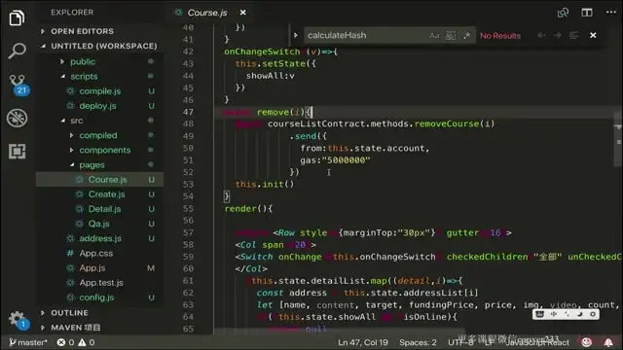Click the input method keyboard icon
The width and height of the screenshot is (623, 350).
tap(539, 314)
